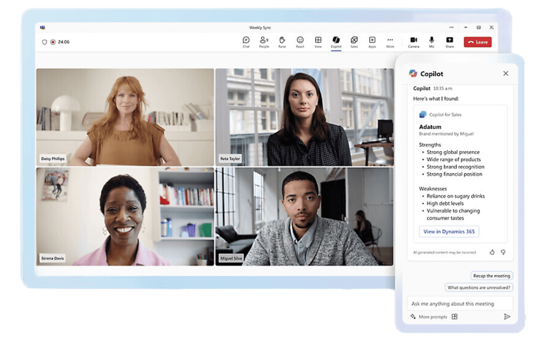Close the Copilot panel

tap(505, 74)
